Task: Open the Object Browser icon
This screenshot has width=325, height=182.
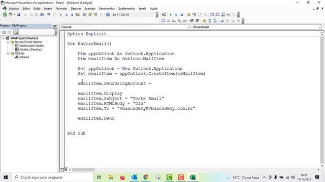Action: tap(95, 15)
